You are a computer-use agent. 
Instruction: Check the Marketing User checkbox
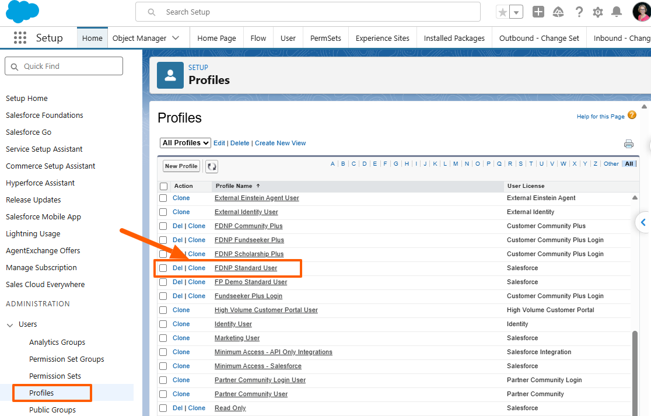(x=163, y=338)
